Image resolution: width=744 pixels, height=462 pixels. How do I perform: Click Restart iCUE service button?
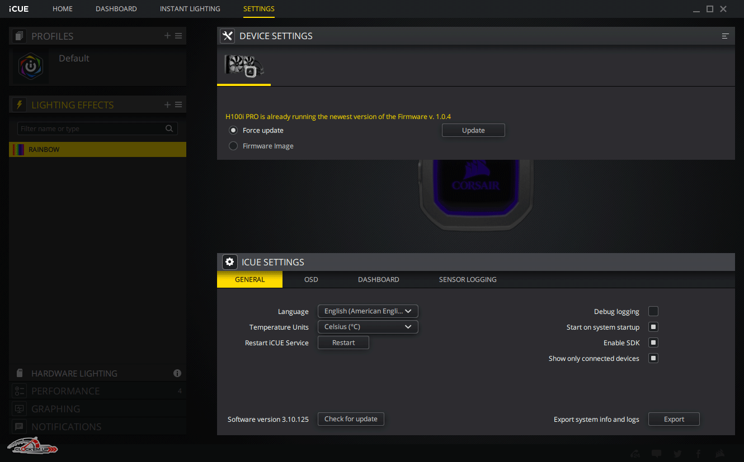pos(343,342)
